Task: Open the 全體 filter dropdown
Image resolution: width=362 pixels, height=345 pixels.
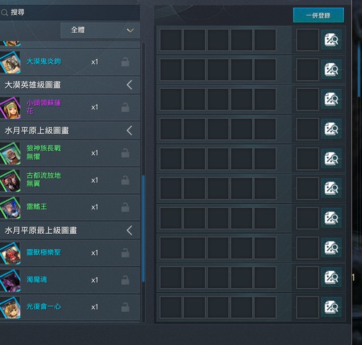Action: [x=100, y=30]
